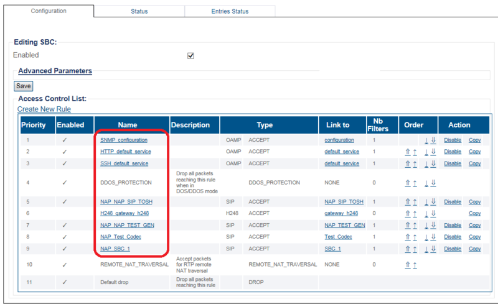Move H248_gateway_h248 rule up one position
The height and width of the screenshot is (307, 498).
tap(415, 213)
